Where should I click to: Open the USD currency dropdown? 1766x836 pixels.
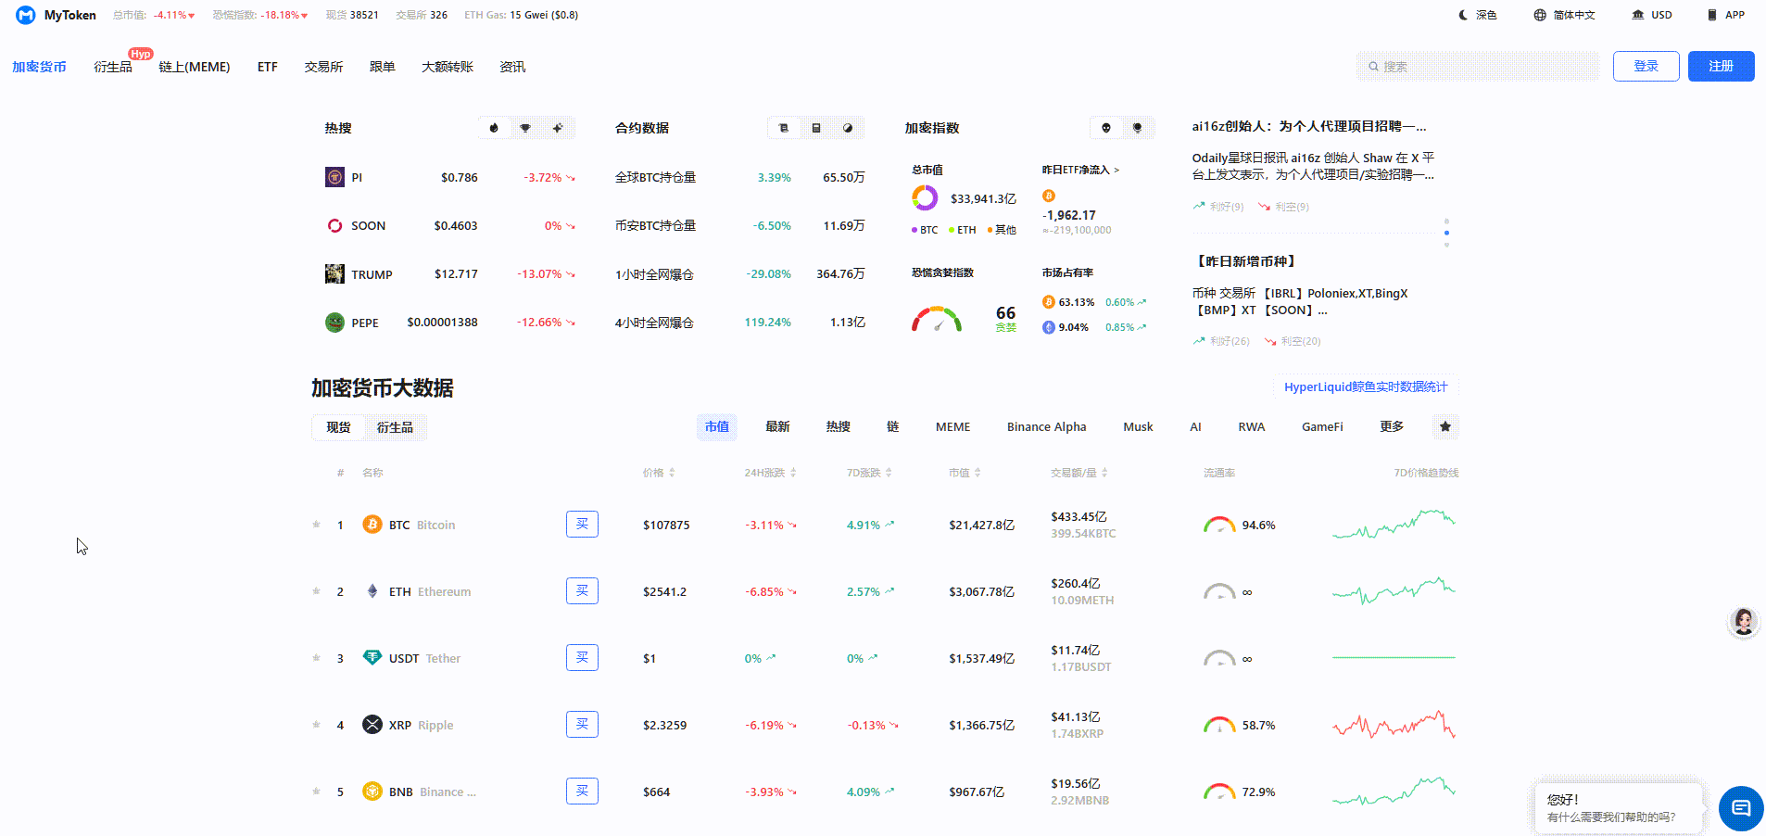click(1652, 15)
